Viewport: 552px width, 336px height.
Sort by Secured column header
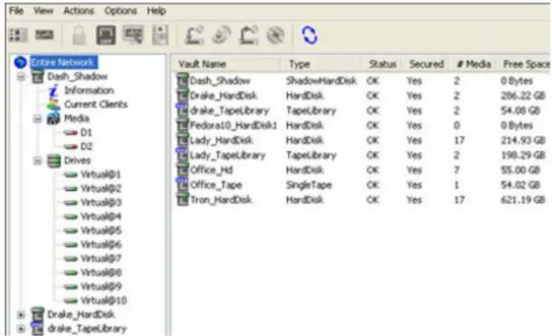coord(426,64)
